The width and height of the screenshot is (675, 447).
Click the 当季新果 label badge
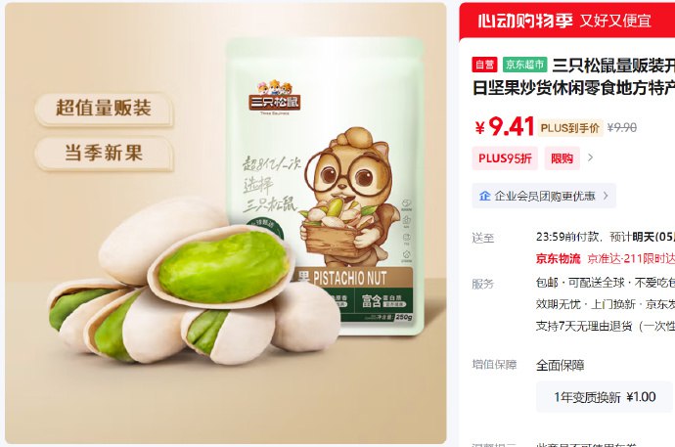(104, 153)
